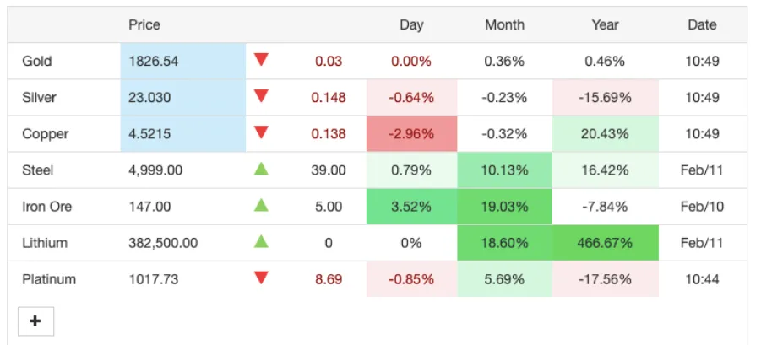Open the Gold commodity link

coord(37,62)
